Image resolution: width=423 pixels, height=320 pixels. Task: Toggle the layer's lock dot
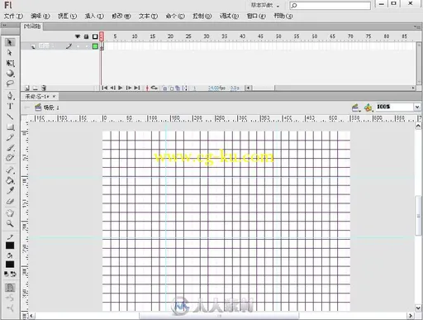[x=86, y=46]
